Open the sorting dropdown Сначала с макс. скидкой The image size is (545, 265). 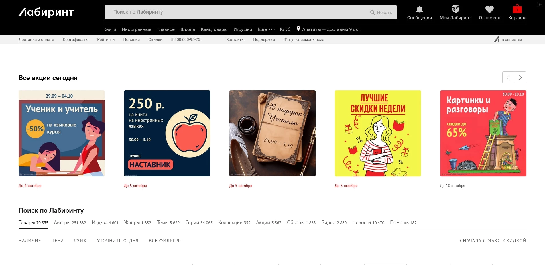(x=493, y=241)
